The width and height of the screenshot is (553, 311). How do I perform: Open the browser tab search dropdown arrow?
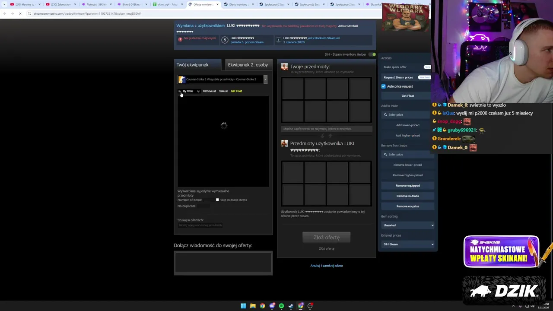[x=4, y=4]
